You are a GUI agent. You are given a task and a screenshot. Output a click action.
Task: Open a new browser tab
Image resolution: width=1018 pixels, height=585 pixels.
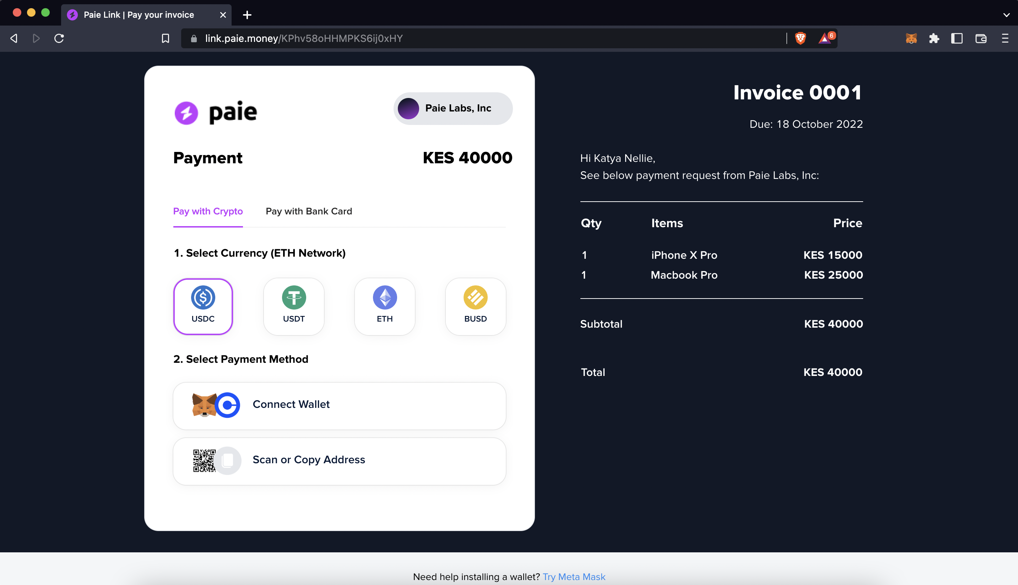pyautogui.click(x=247, y=15)
